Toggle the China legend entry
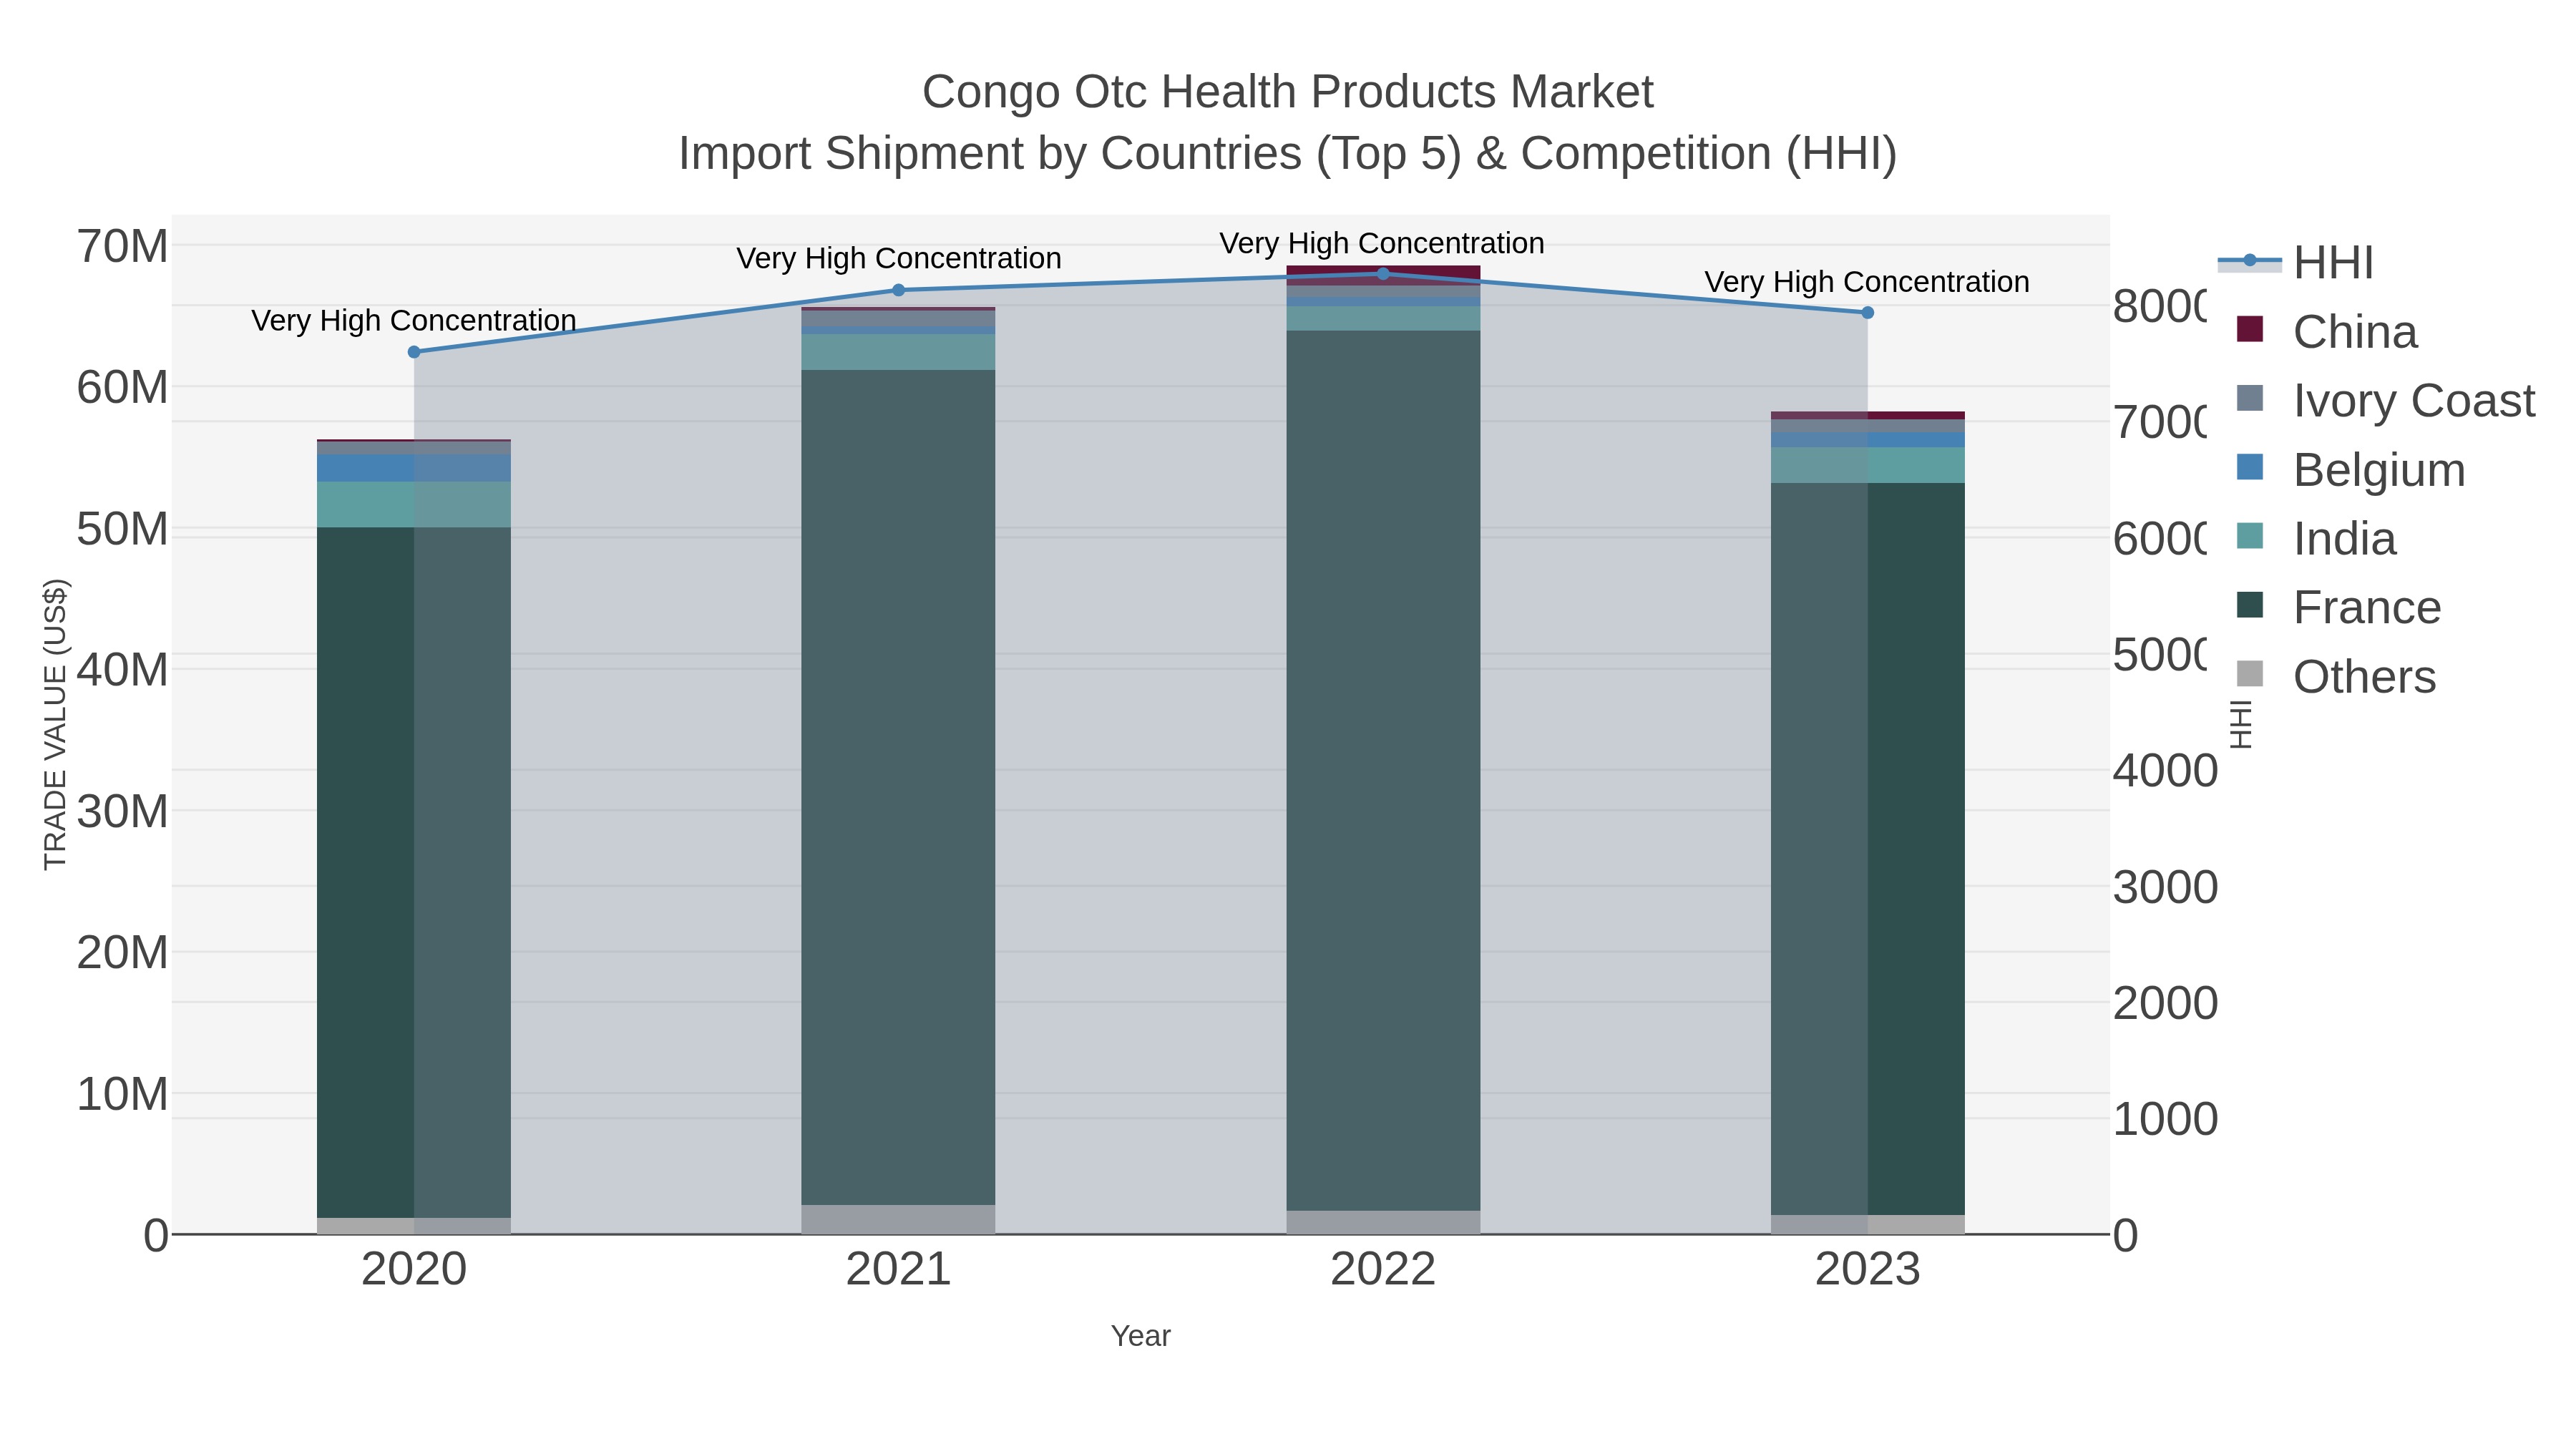Viewport: 2576px width, 1449px height. click(x=2327, y=332)
